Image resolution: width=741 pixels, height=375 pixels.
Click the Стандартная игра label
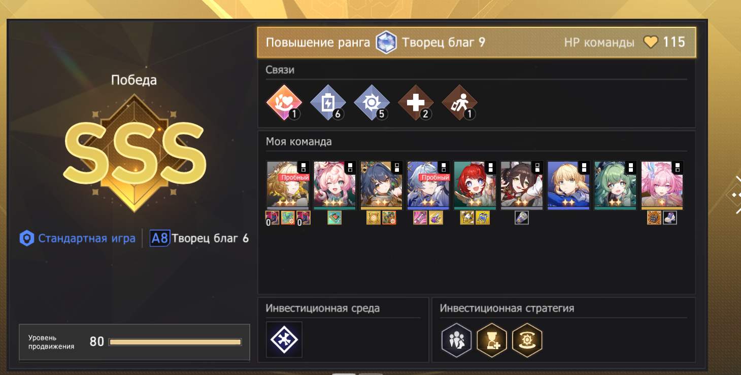click(x=87, y=238)
